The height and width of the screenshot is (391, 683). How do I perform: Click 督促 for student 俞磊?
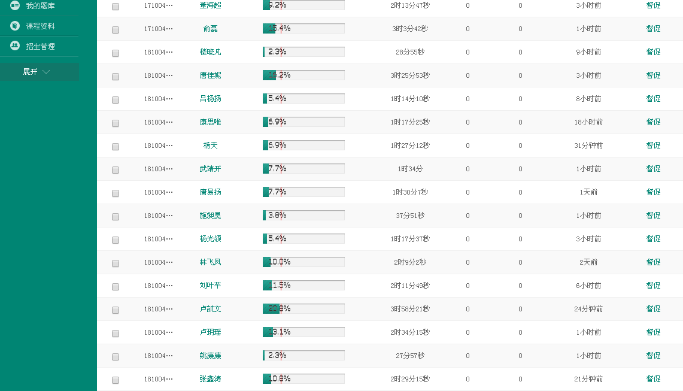(653, 29)
